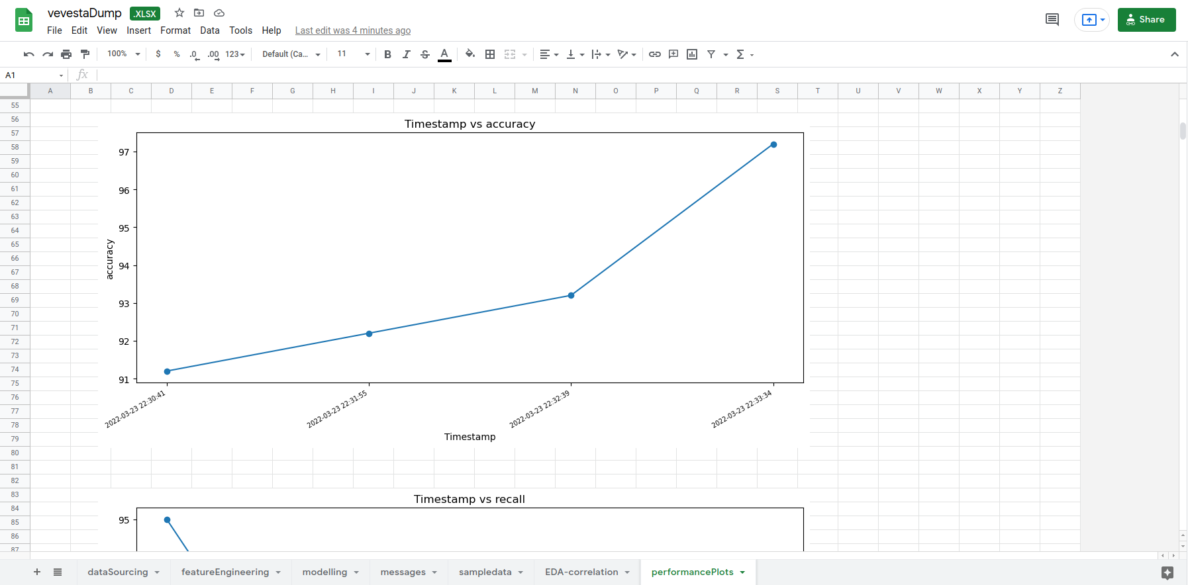Open the Format menu
Screen dimensions: 1188x585
(x=175, y=30)
